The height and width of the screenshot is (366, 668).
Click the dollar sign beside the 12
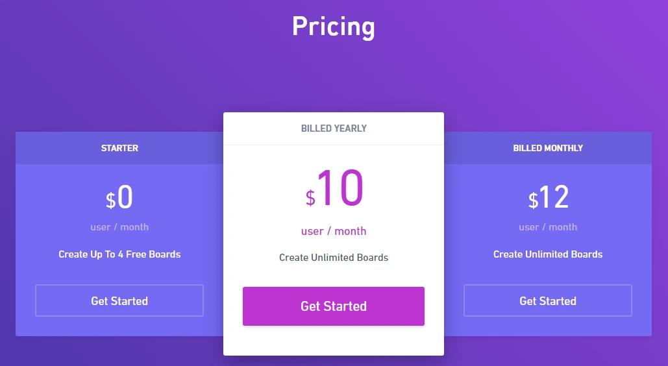click(x=533, y=201)
